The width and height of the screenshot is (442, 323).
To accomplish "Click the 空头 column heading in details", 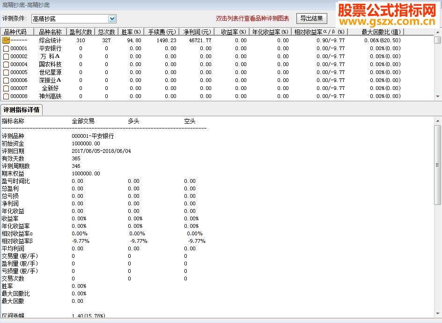I will 190,121.
